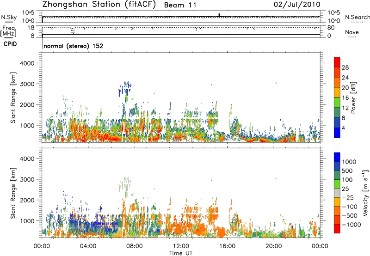Click the noise spike in the N.Sky panel
This screenshot has width=370, height=256.
pyautogui.click(x=219, y=15)
